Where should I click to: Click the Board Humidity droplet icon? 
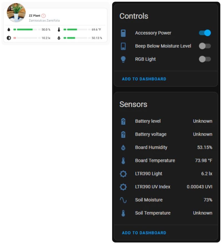click(123, 148)
